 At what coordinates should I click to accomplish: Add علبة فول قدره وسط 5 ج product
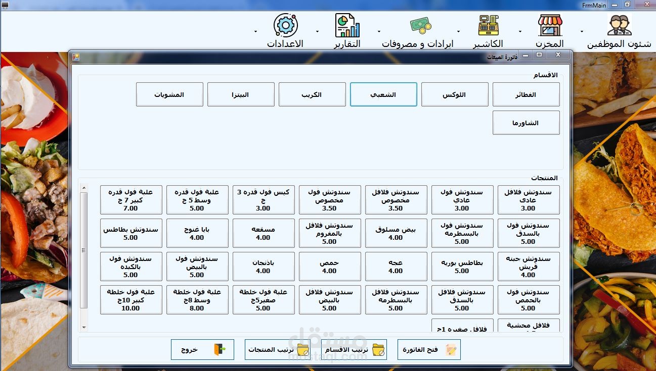197,200
